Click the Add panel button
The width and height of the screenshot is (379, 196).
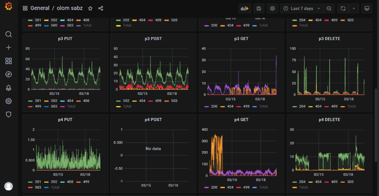(x=245, y=8)
